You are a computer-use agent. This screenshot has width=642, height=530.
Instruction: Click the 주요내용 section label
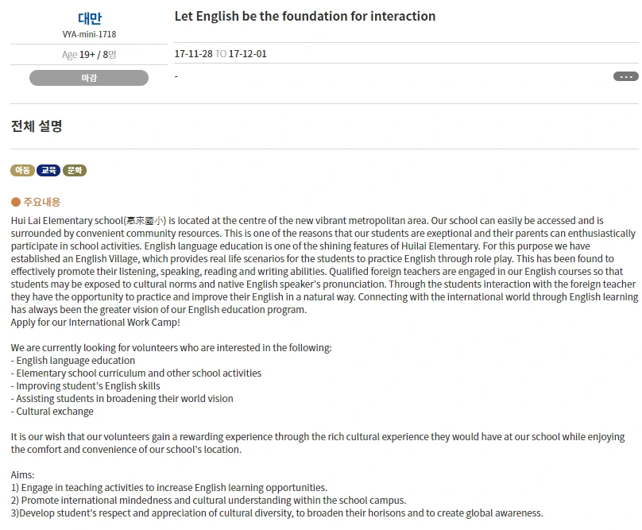[42, 202]
